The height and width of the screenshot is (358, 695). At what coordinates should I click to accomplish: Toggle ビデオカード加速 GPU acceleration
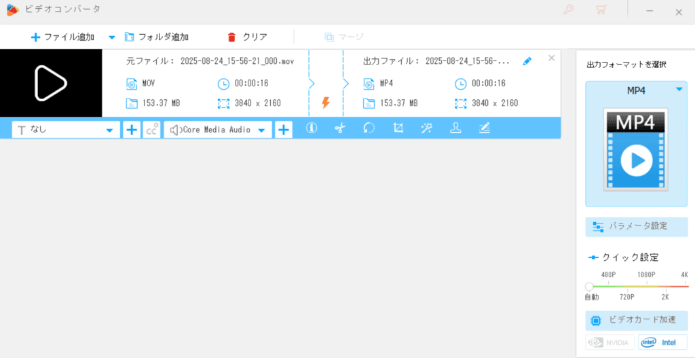(637, 320)
